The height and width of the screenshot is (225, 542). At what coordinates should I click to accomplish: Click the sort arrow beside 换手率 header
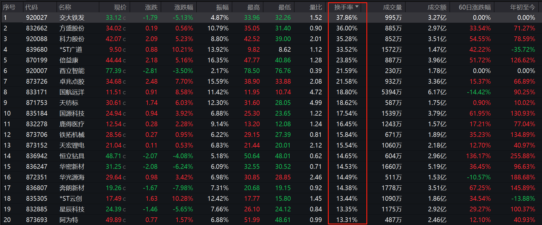tap(357, 7)
